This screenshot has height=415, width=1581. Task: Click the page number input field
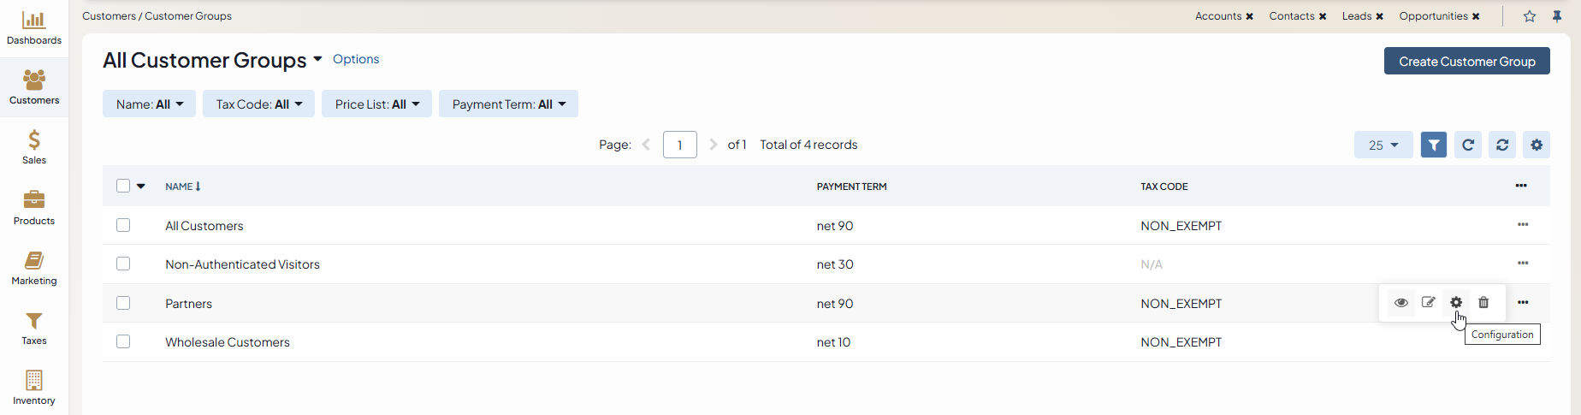(679, 145)
